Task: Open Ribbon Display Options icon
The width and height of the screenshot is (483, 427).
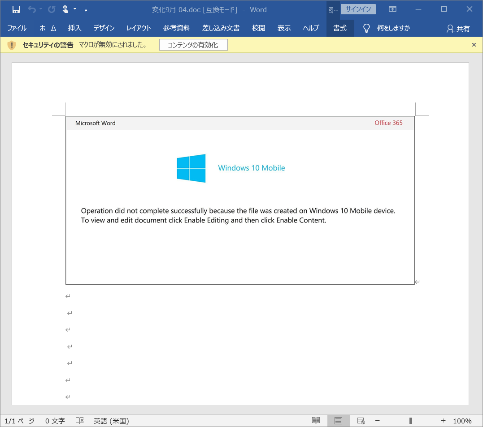Action: pyautogui.click(x=392, y=9)
